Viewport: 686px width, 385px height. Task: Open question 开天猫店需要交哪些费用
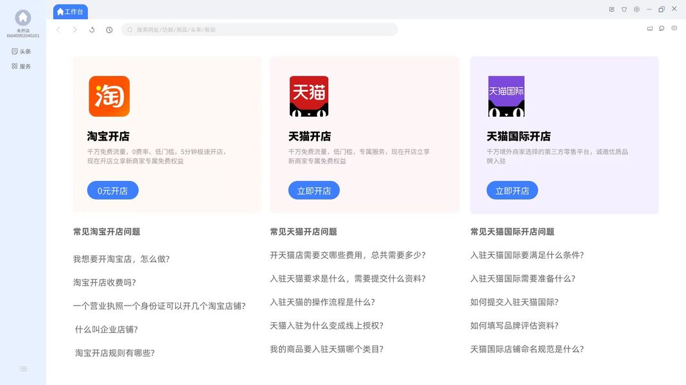[x=347, y=255]
